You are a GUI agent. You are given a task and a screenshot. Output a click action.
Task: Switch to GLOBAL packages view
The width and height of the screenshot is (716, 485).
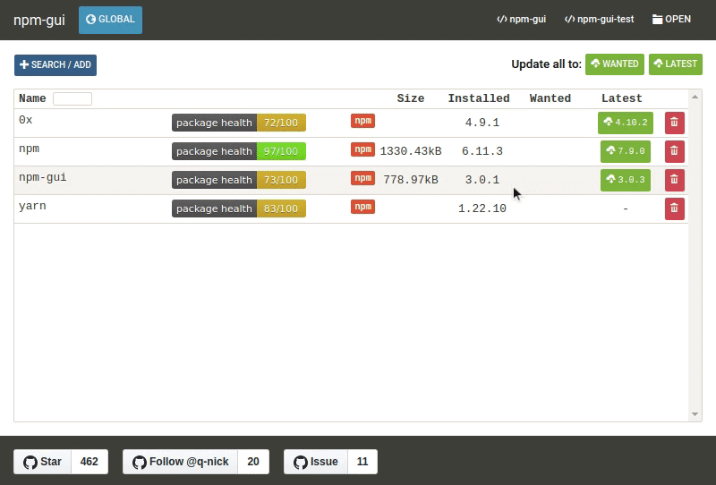110,20
